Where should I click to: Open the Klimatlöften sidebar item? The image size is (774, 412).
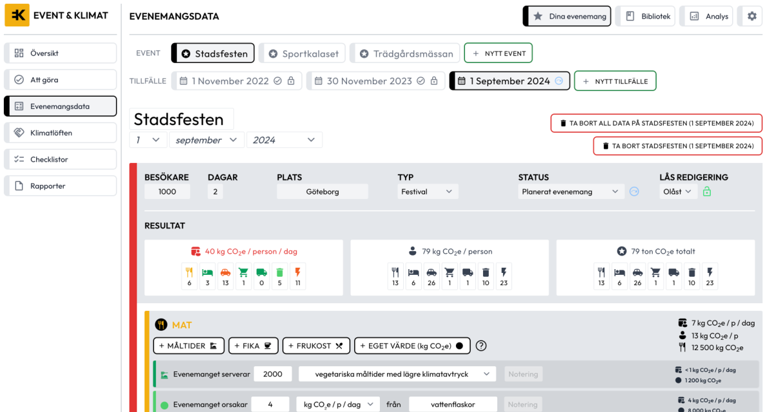point(61,133)
